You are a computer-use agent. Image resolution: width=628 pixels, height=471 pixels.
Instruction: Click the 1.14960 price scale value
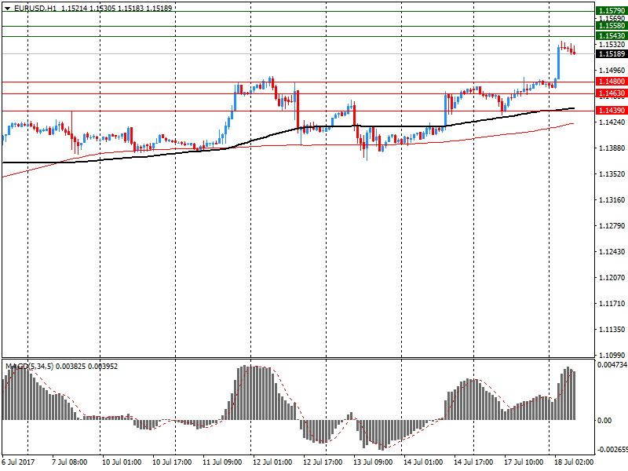(x=612, y=71)
